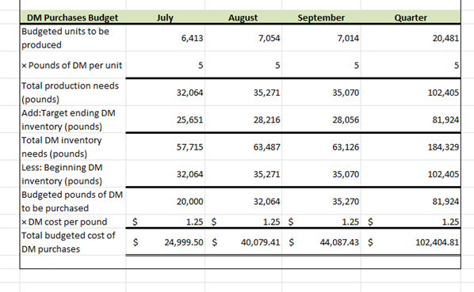Select cell with value 63,126
The image size is (474, 292).
point(321,146)
